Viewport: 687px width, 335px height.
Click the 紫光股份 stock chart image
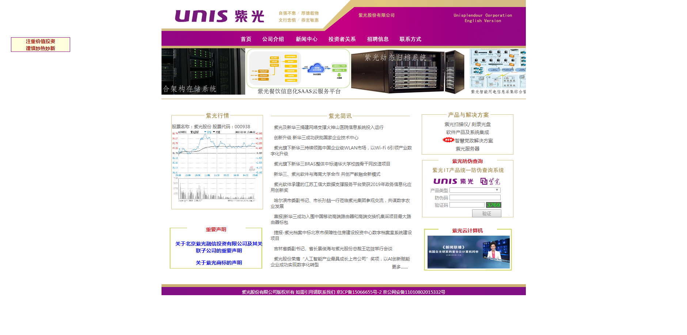[x=217, y=166]
